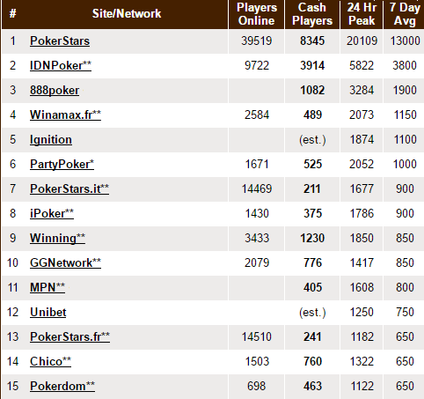Open the GGNetwork link
The width and height of the screenshot is (424, 399).
(x=65, y=262)
